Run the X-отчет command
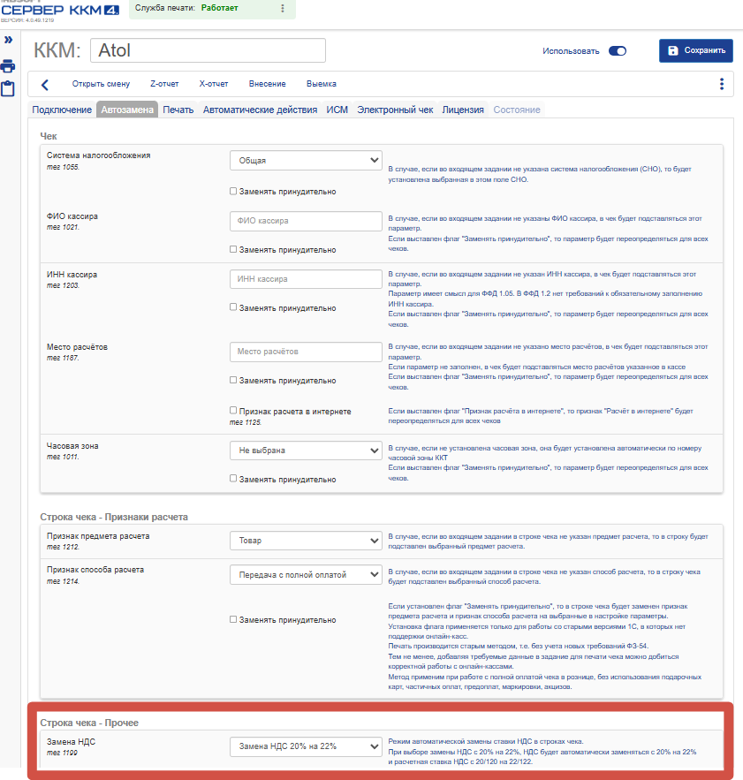 (x=214, y=84)
